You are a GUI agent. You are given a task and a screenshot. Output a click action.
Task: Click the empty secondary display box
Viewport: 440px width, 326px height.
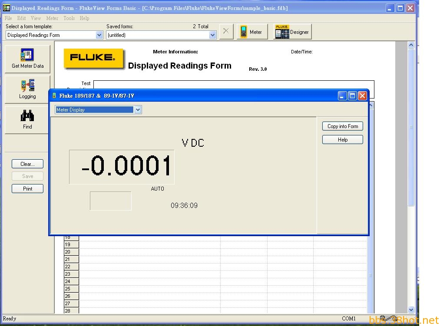(111, 201)
